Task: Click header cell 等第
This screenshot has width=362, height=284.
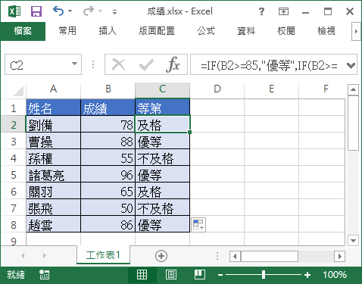Action: pyautogui.click(x=162, y=108)
